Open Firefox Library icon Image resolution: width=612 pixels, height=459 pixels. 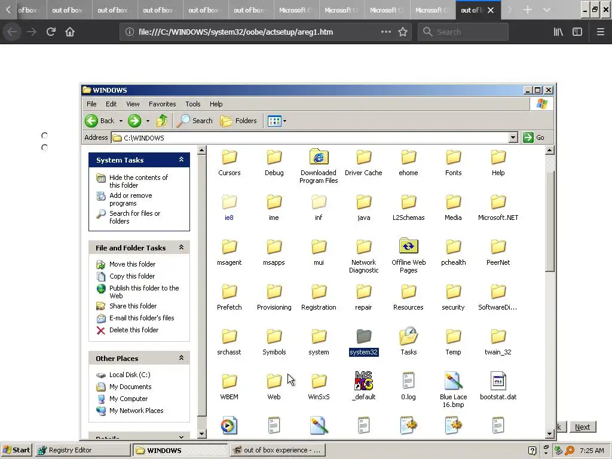(558, 32)
